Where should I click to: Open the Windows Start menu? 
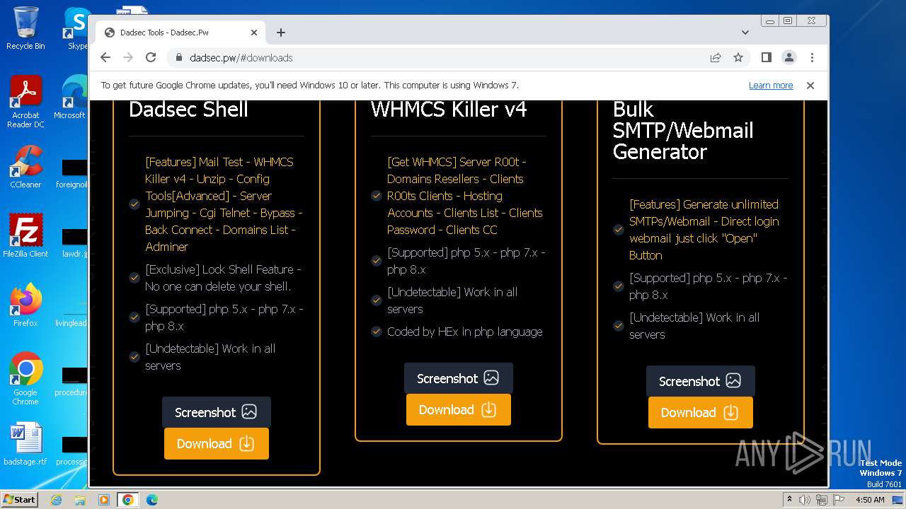click(19, 500)
